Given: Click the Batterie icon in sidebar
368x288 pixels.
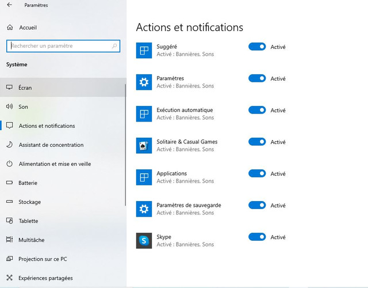Looking at the screenshot, I should (9, 183).
